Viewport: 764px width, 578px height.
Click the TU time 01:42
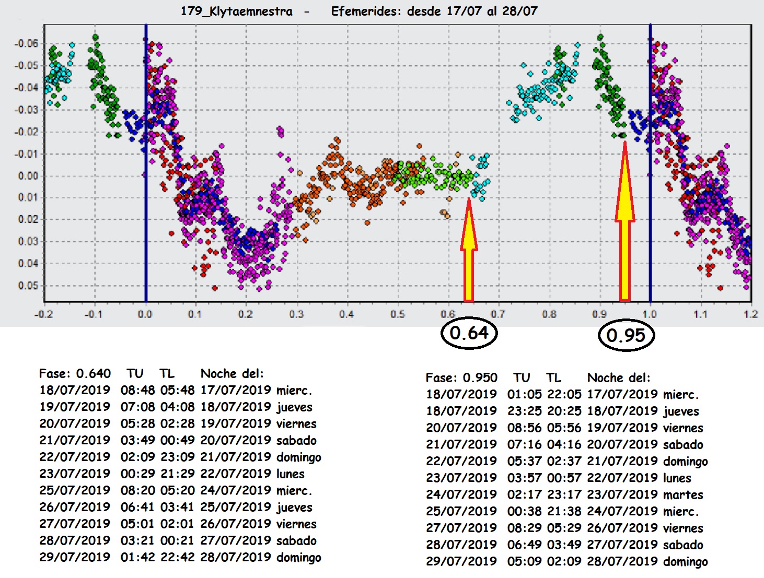138,558
